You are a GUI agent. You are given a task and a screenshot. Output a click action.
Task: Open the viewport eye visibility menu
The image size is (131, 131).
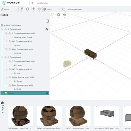tap(65, 15)
